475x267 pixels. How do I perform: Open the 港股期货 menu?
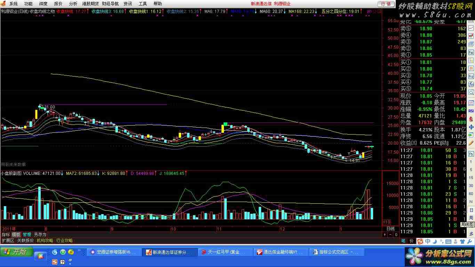90,3
